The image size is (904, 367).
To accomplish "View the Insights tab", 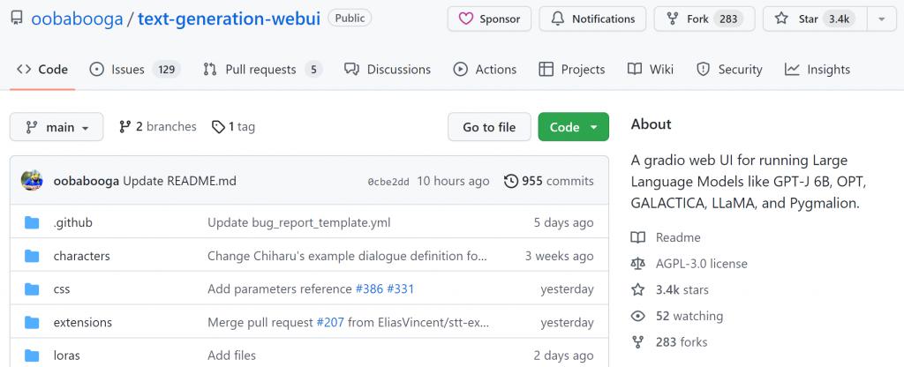I will (817, 70).
